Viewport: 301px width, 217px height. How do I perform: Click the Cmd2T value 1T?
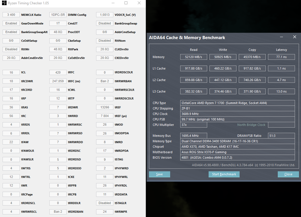tap(58, 24)
